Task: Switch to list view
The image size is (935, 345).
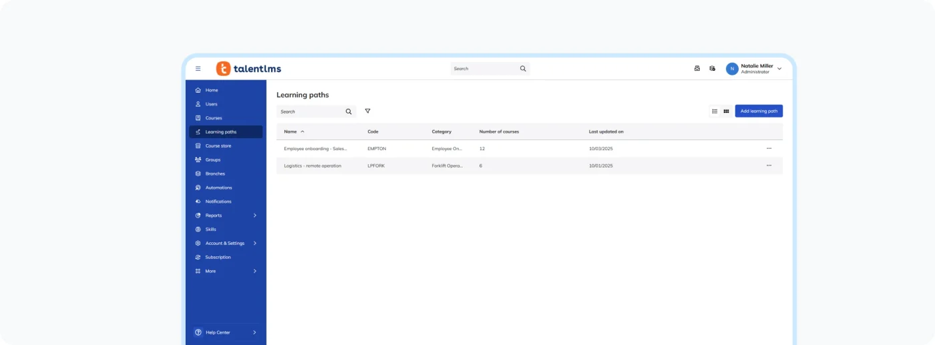Action: click(x=715, y=111)
